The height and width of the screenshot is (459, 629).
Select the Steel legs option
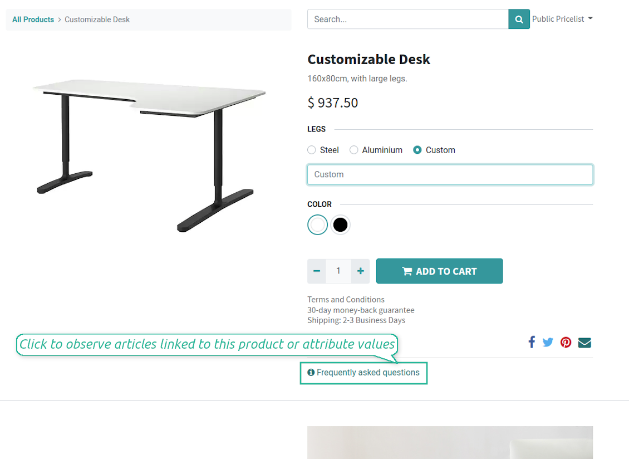312,150
